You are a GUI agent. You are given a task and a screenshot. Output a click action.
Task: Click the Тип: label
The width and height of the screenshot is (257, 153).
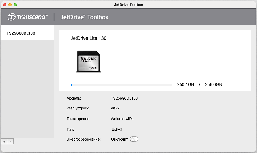[70, 129]
